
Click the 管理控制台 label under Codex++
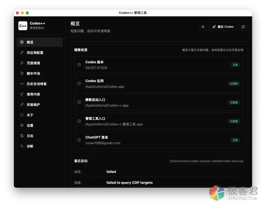click(x=37, y=28)
